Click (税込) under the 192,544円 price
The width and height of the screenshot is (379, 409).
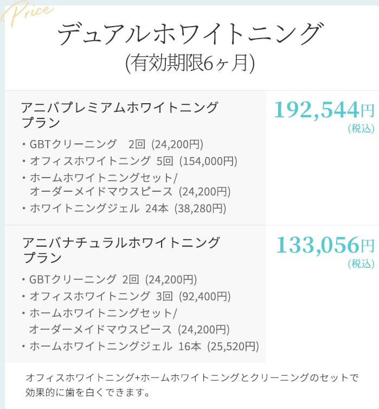click(361, 129)
